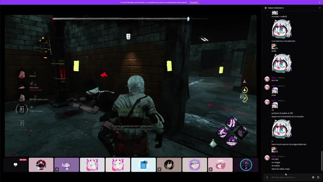Select the dark blue circular avatar tile
323x182 pixels.
coord(246,165)
